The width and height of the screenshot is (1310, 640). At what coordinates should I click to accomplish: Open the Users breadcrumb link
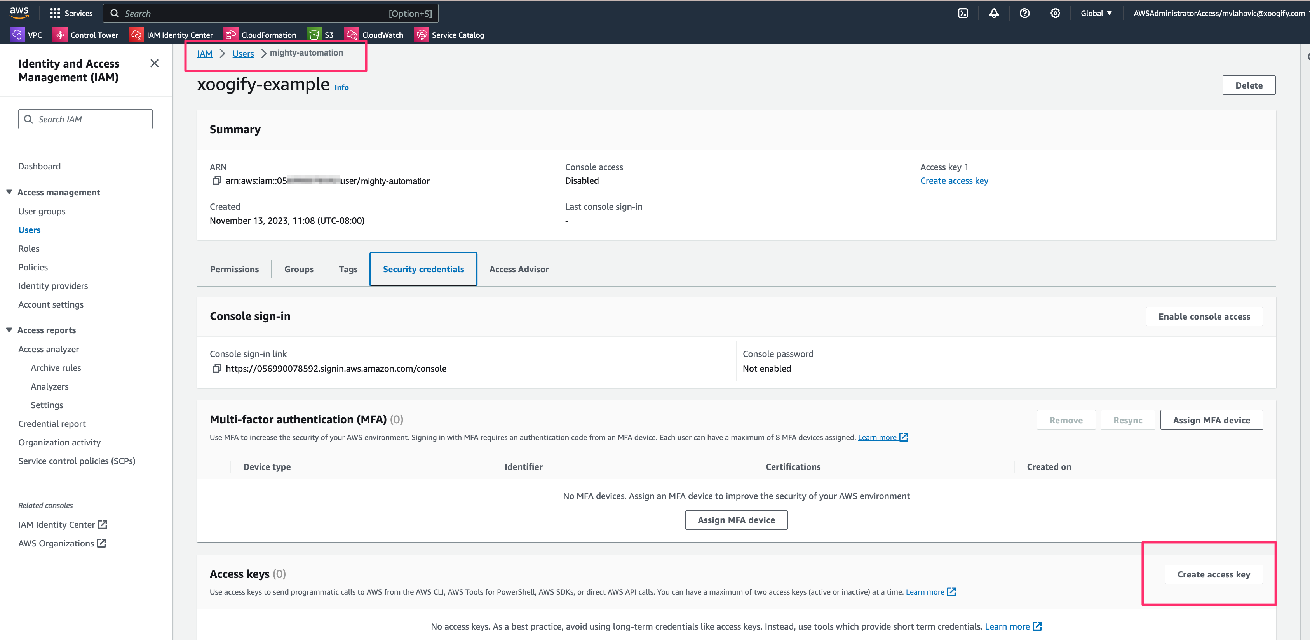coord(242,53)
